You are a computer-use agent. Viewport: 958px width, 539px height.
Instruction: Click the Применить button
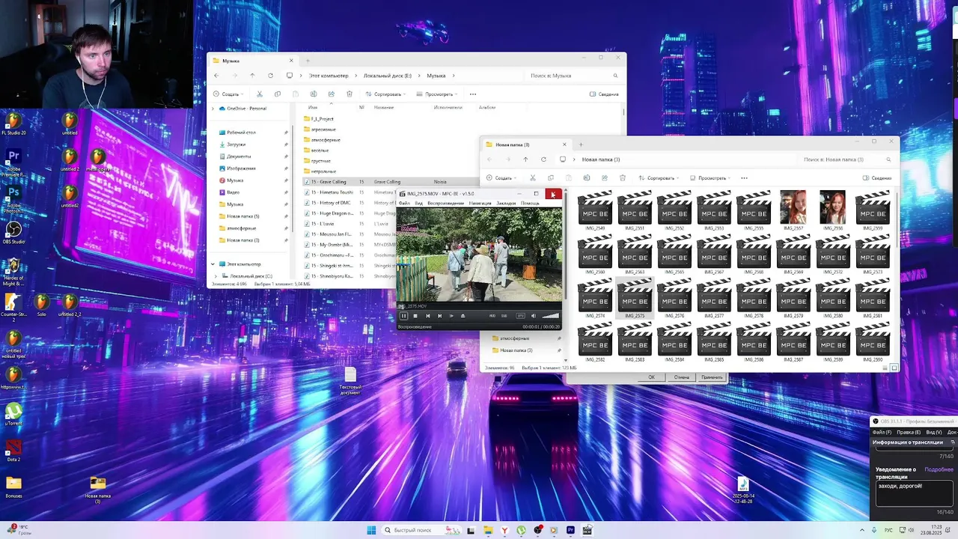tap(712, 377)
